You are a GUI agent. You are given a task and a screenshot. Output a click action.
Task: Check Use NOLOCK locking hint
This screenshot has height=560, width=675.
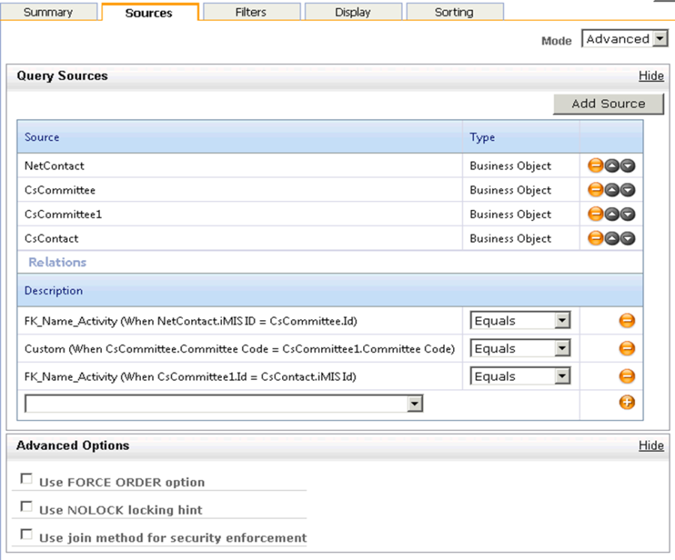tap(27, 508)
